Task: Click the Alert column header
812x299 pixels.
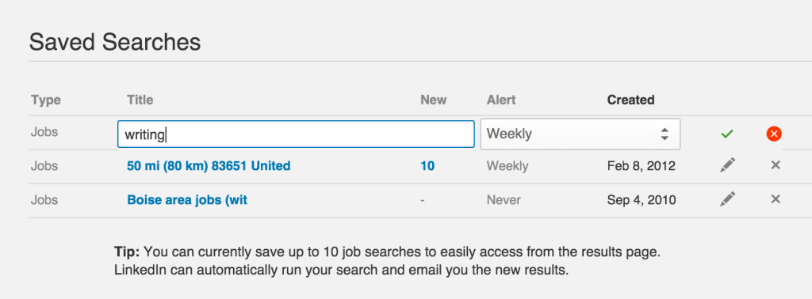Action: tap(501, 100)
